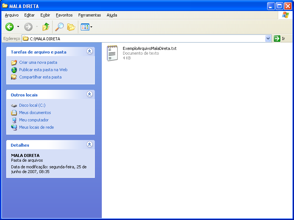This screenshot has width=294, height=220.
Task: Expand the address bar dropdown arrow
Action: point(268,39)
